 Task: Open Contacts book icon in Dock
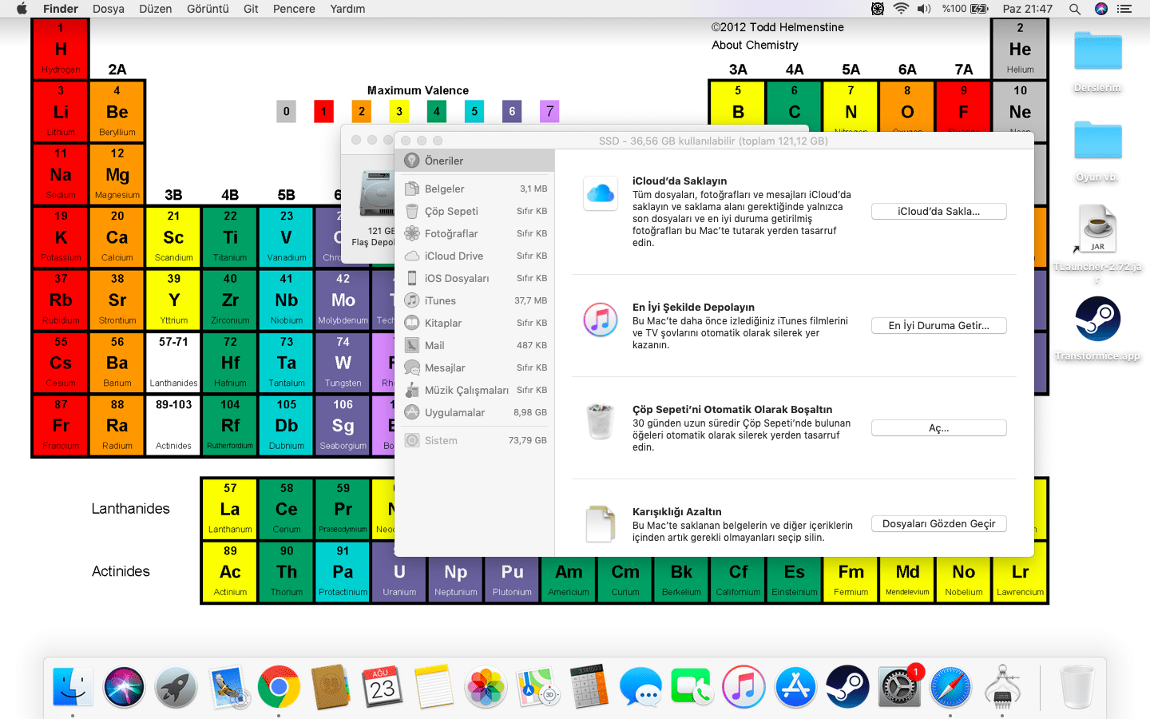(331, 686)
